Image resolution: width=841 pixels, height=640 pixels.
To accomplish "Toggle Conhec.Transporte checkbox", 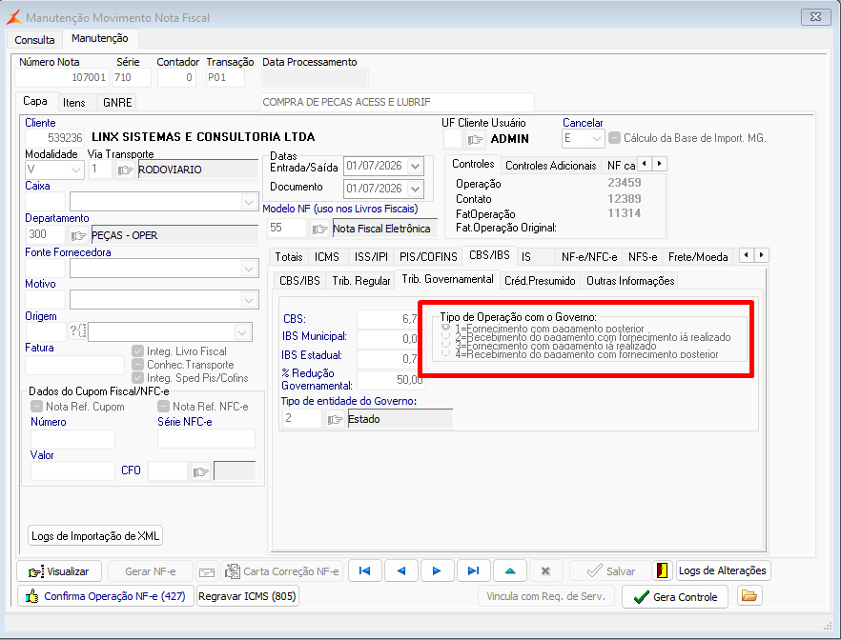I will click(138, 365).
